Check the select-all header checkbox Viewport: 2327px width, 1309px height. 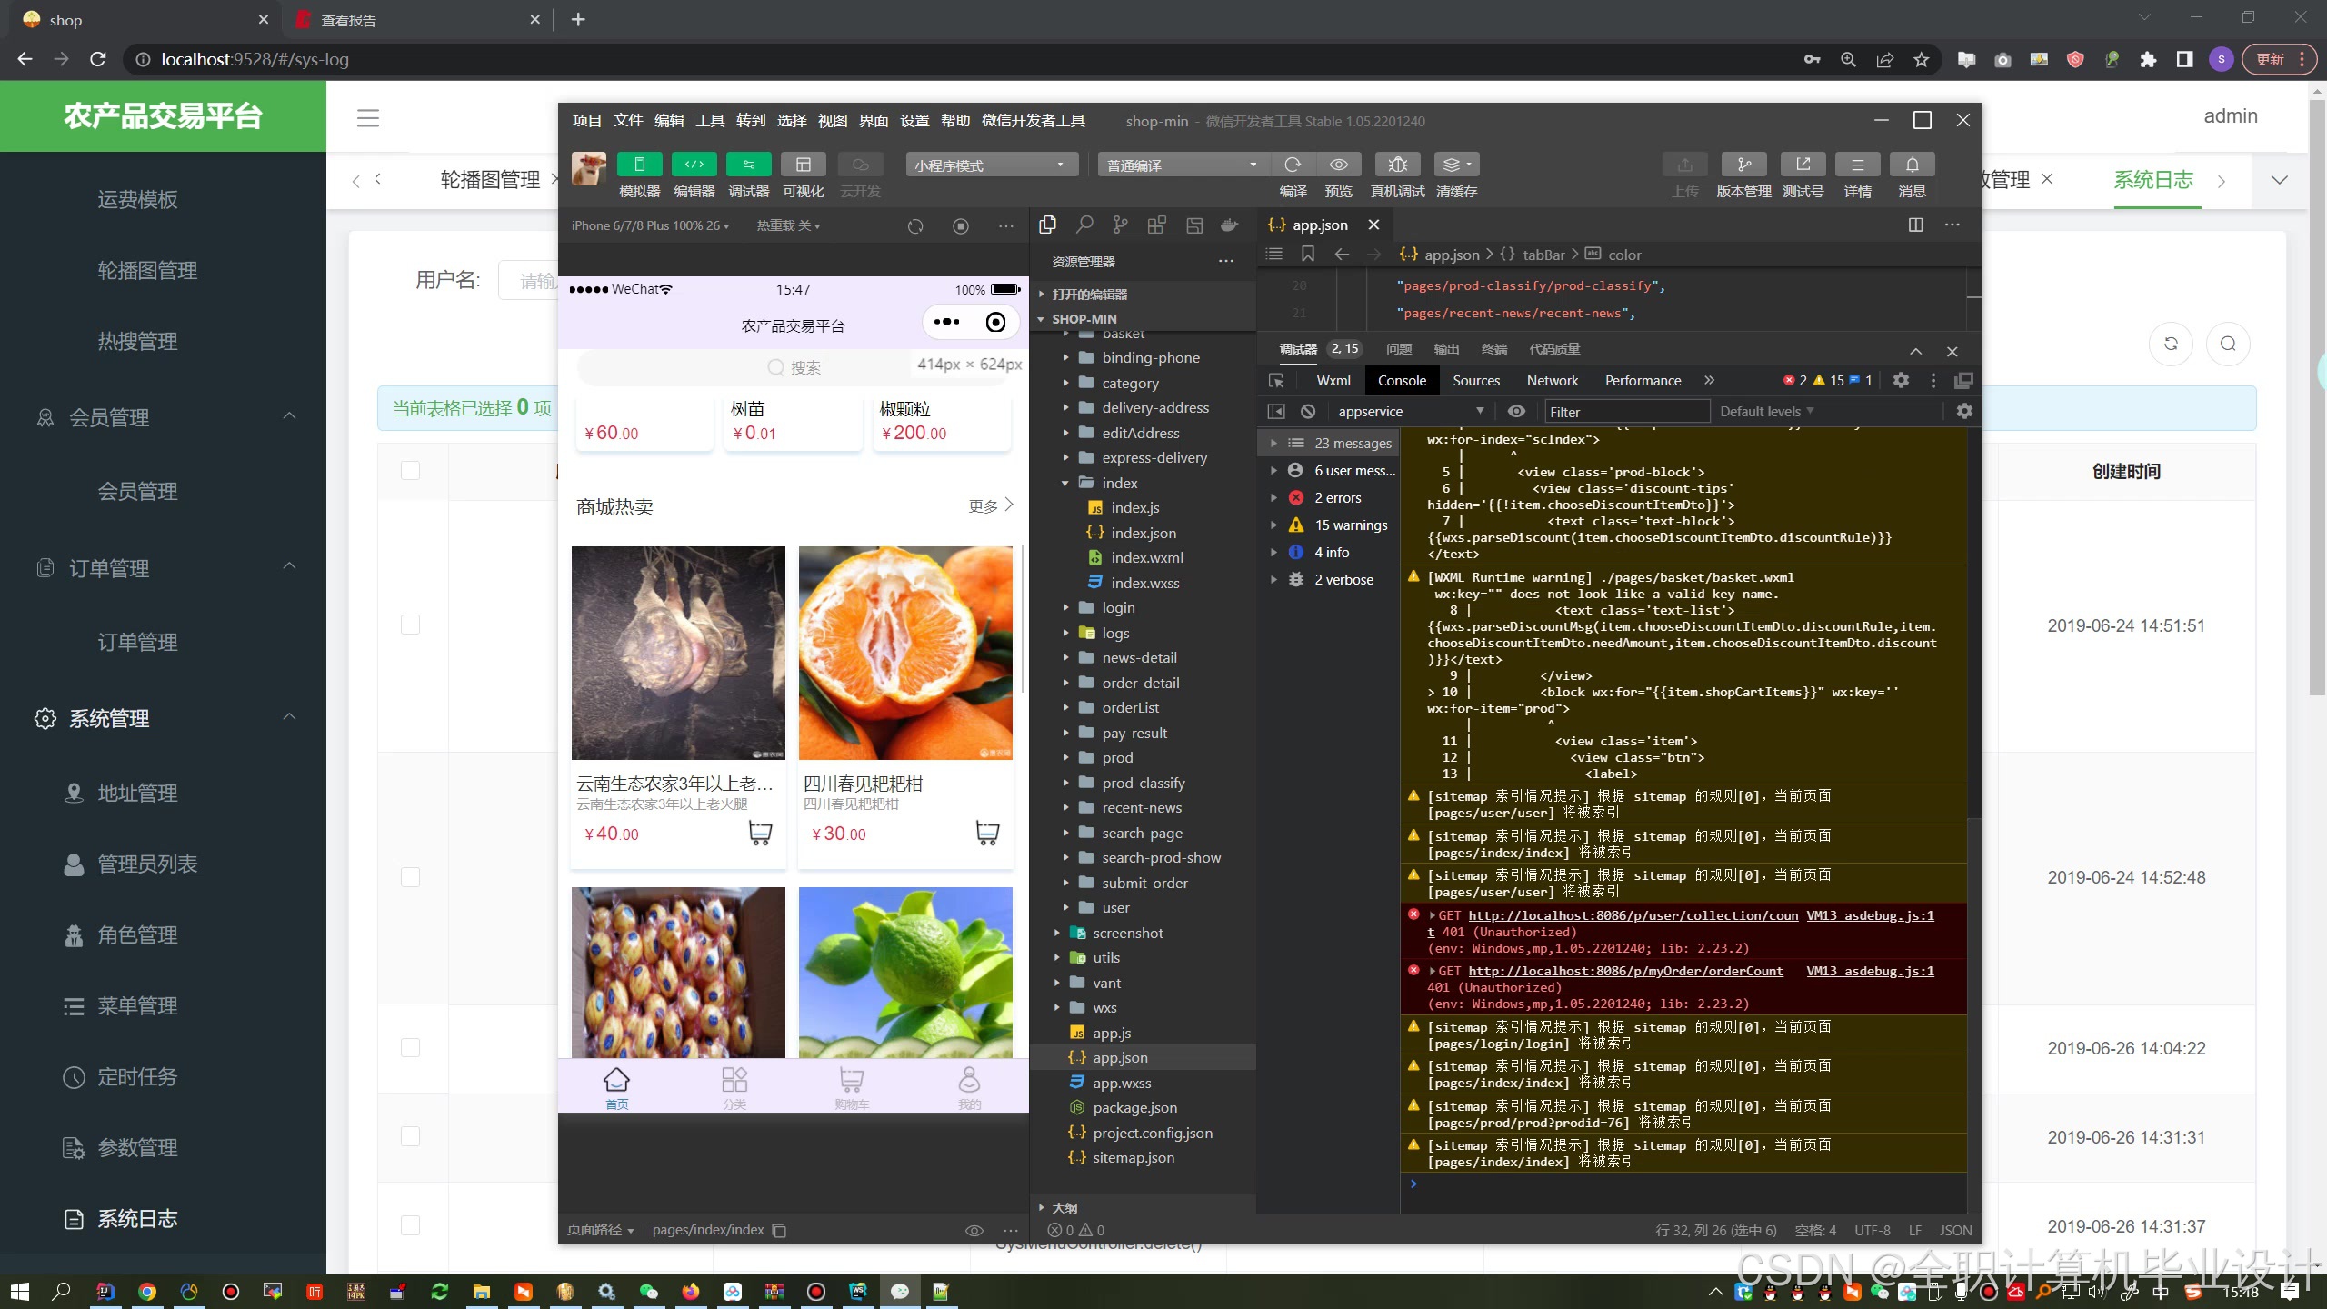411,470
